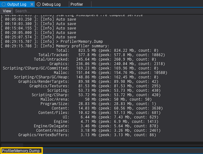Viewport: 203px width, 154px height.
Task: Click the Auto save entry at 00:15:04.155
Action: [x=38, y=28]
